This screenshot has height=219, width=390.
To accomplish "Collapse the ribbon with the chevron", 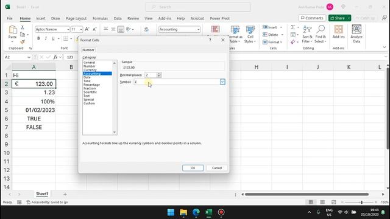I will pyautogui.click(x=385, y=47).
